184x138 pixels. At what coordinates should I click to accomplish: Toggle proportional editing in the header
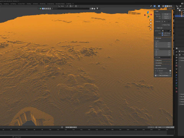click(x=76, y=6)
